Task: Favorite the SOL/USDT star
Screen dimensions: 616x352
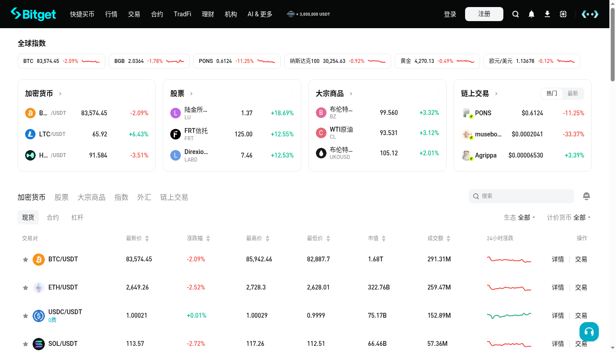Action: coord(26,344)
